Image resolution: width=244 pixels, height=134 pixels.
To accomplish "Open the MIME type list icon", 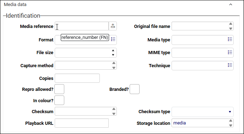I will pyautogui.click(x=230, y=52).
